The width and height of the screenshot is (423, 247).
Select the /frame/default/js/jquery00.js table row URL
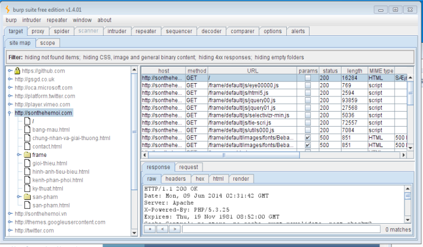[x=241, y=101]
